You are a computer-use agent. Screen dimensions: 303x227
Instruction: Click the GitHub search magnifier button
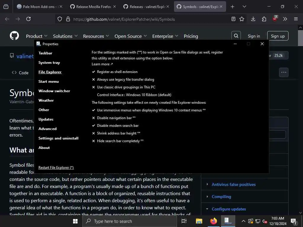pyautogui.click(x=236, y=36)
